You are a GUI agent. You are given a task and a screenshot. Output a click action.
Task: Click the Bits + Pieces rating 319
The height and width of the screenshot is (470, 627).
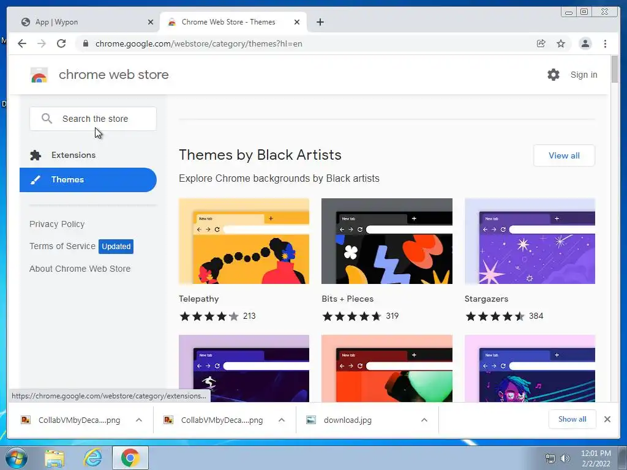click(x=360, y=316)
